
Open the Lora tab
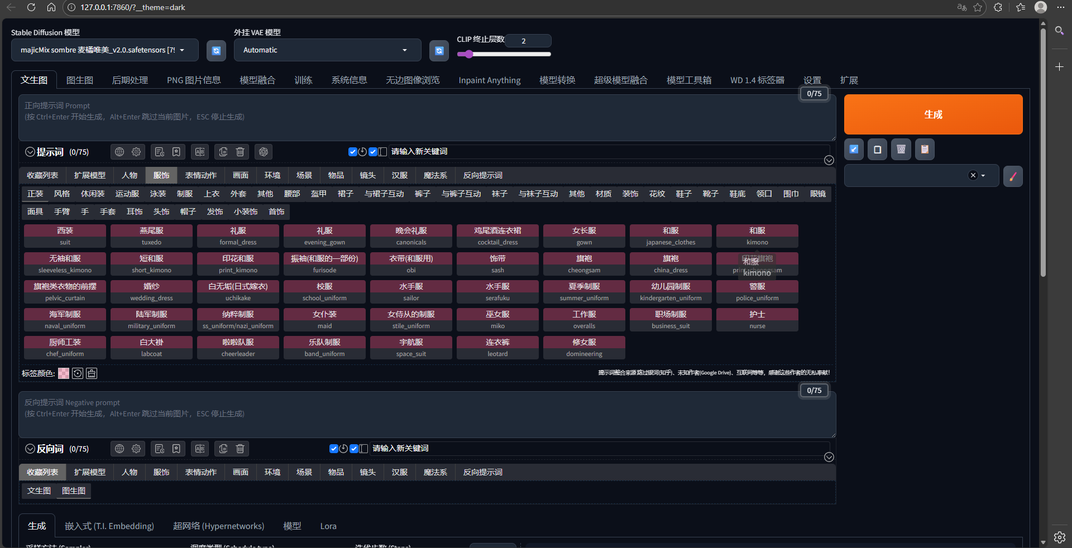(328, 526)
